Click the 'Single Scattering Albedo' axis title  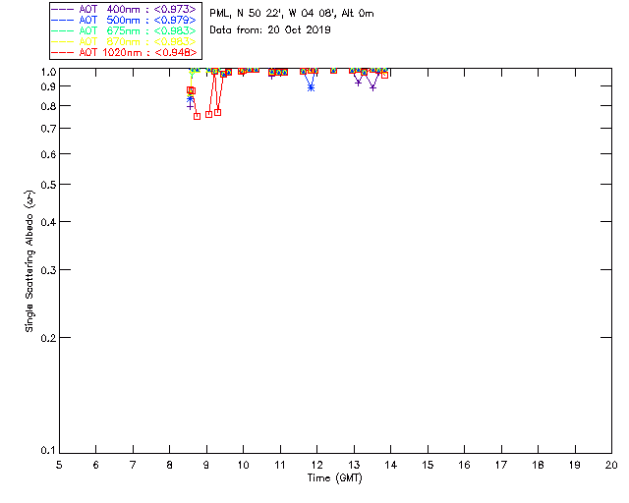click(29, 260)
